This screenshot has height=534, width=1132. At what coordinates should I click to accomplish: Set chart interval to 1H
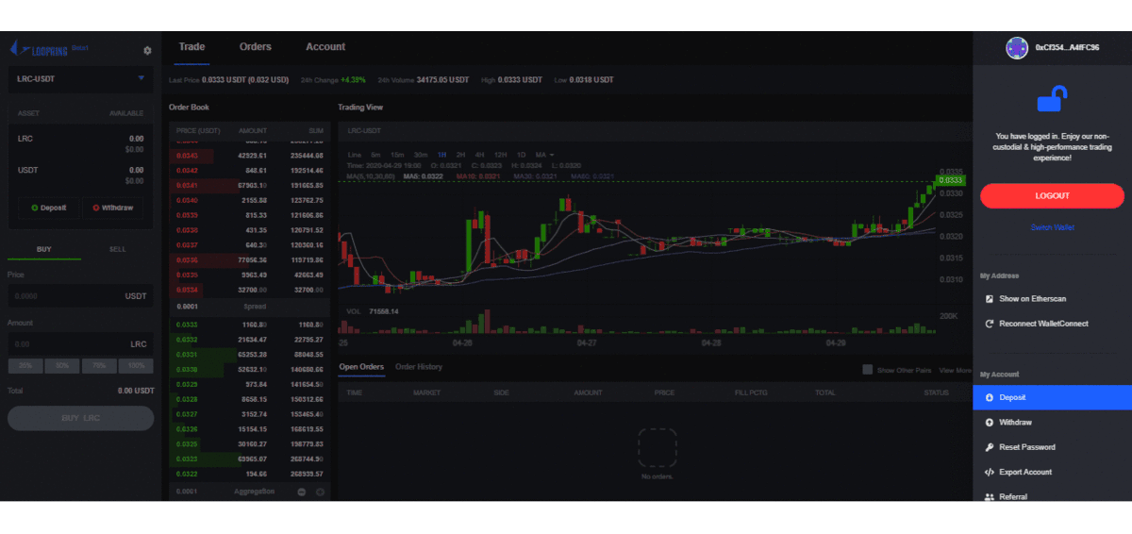tap(441, 154)
